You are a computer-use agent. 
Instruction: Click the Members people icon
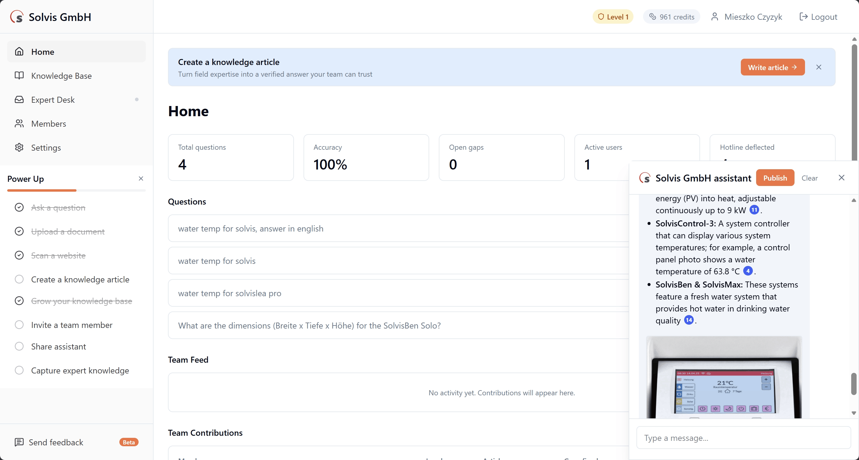(19, 123)
